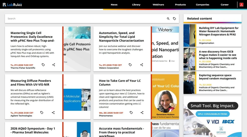Click thumbnail of DIY Lab Equipment article

click(x=189, y=35)
